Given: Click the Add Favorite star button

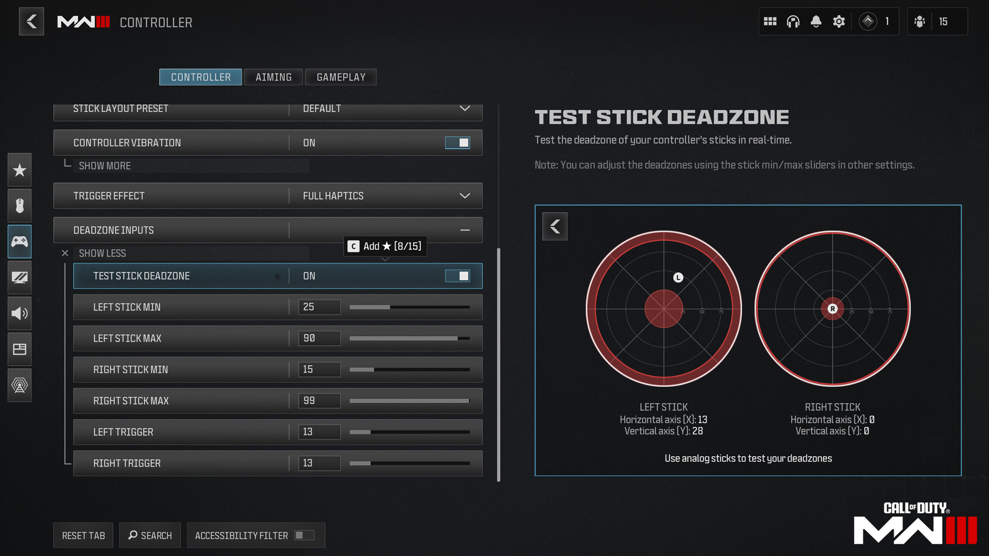Looking at the screenshot, I should (277, 275).
